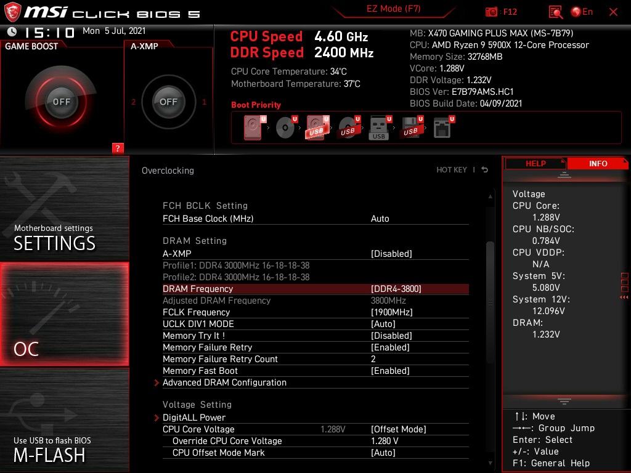Open the BIOS search magnifier icon
The image size is (631, 473).
pos(555,12)
